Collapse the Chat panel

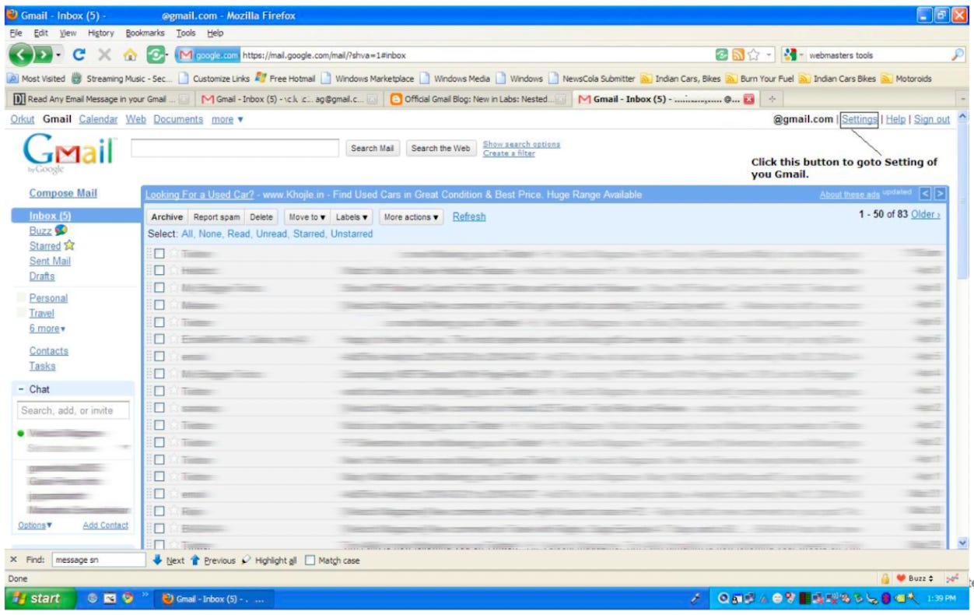click(x=20, y=389)
